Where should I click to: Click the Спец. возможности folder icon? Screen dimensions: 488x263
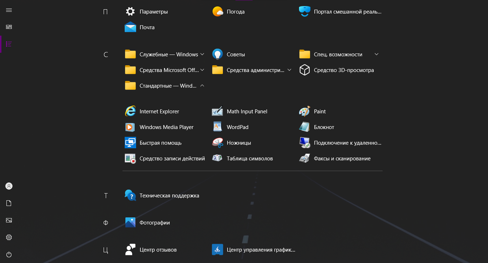pos(305,54)
